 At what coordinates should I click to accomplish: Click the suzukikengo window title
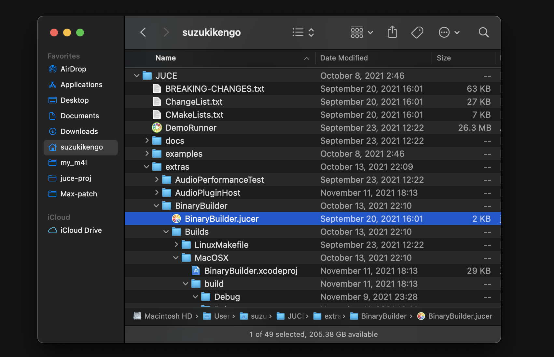[212, 33]
